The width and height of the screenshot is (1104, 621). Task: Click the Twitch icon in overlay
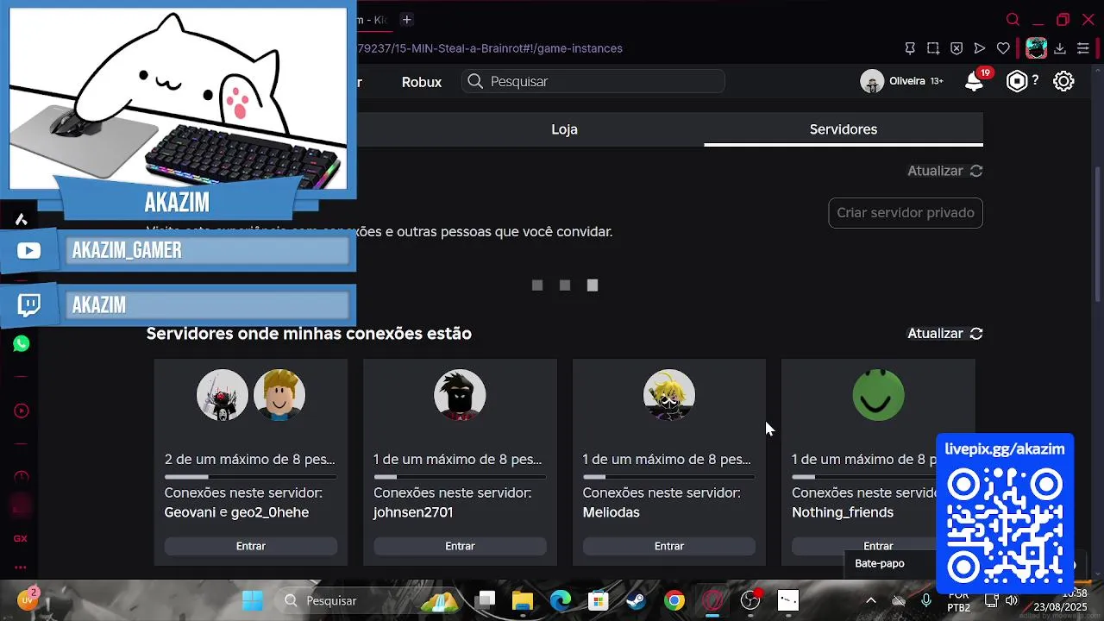point(28,305)
